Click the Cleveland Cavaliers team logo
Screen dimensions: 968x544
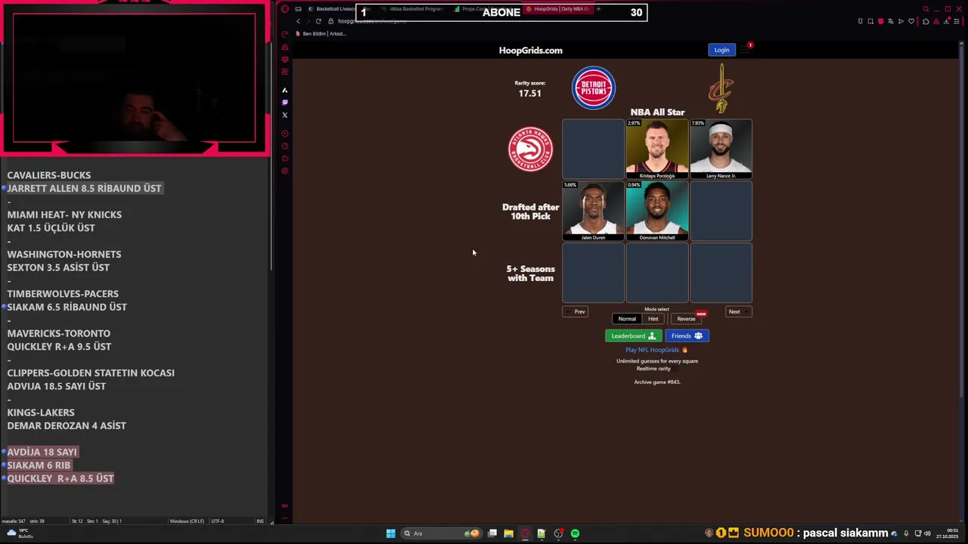pos(721,88)
